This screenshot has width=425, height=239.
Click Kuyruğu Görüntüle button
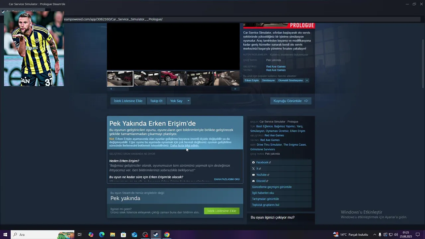pos(291,101)
